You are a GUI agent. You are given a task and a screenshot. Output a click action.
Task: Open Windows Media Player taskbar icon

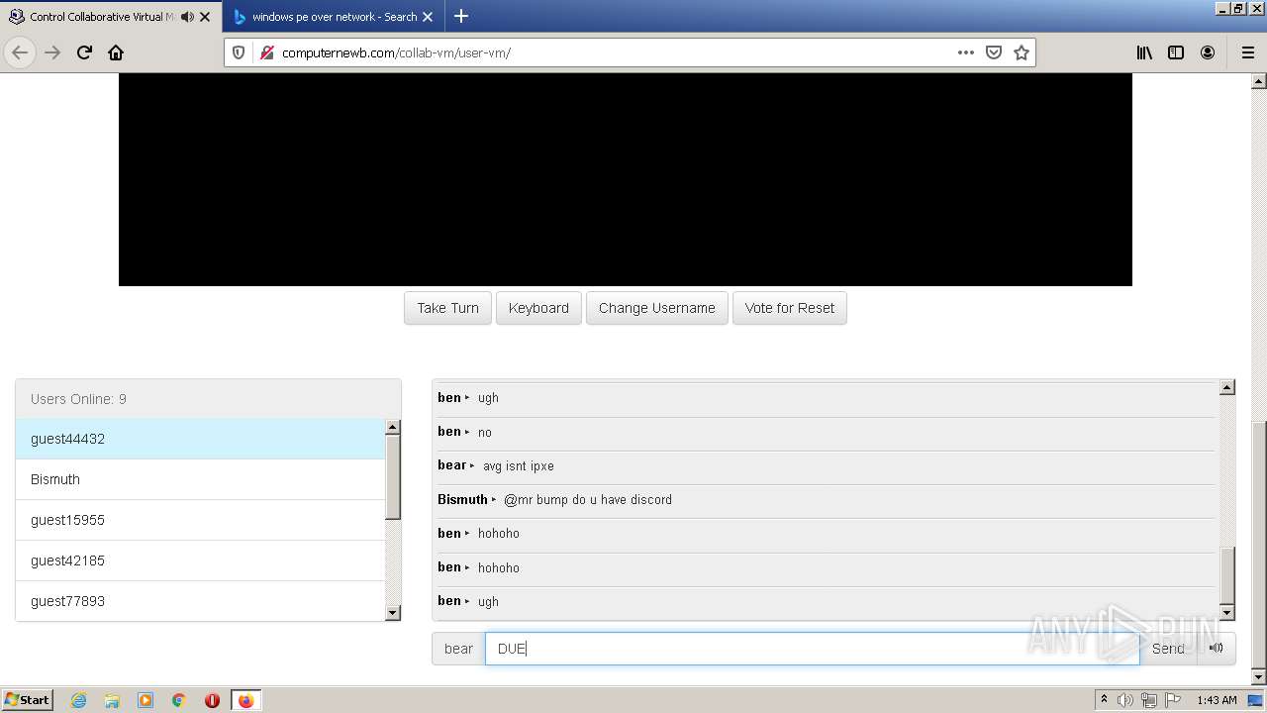pos(146,700)
